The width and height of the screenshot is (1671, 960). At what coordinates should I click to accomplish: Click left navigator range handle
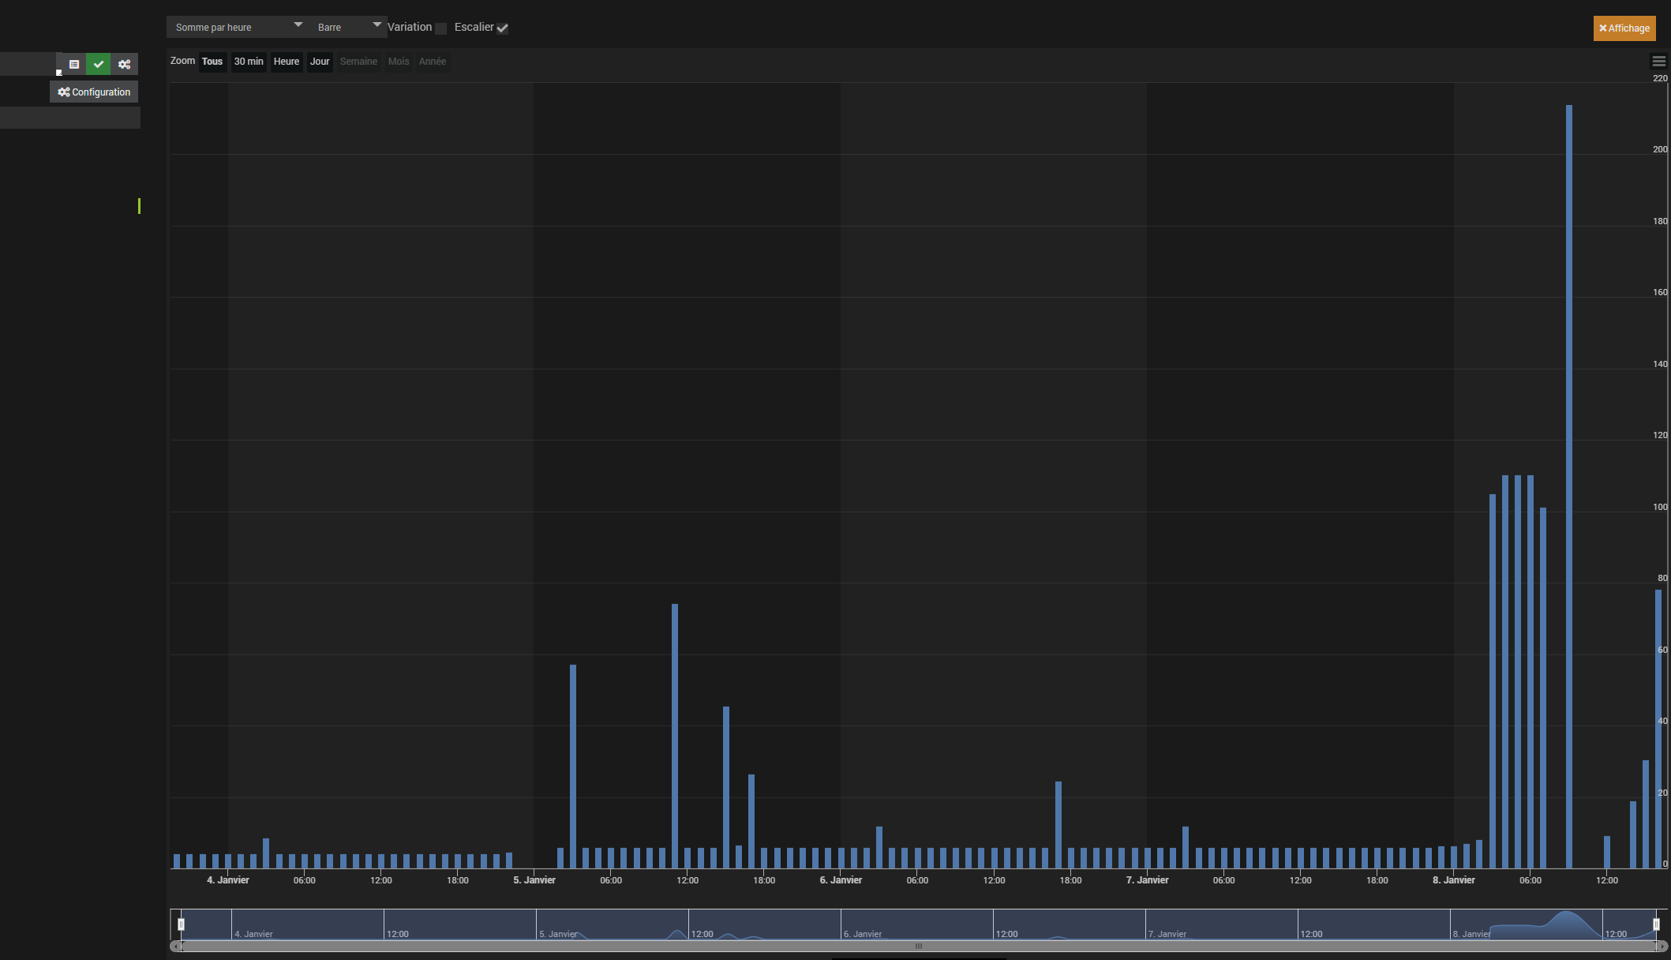coord(181,924)
